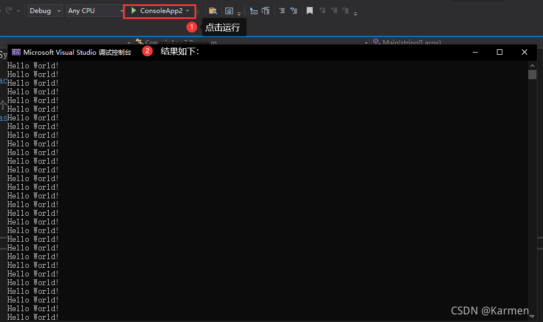Expand the ConsoleApp2.Program type navigation dropdown
The image size is (543, 322).
click(x=366, y=43)
